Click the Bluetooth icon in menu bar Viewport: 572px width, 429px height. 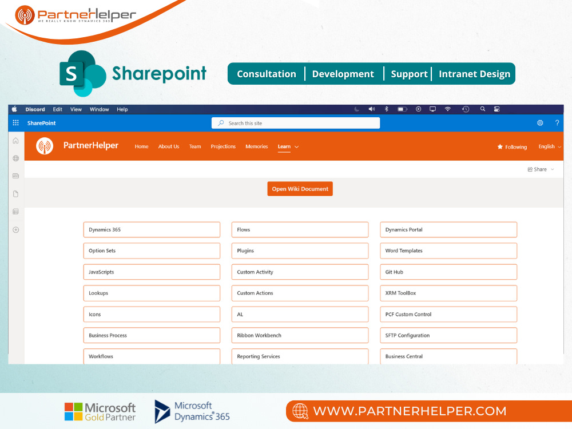pos(386,109)
